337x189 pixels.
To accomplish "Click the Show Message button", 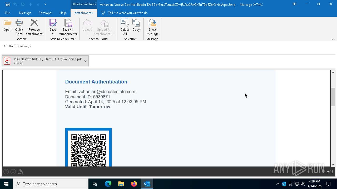I will tap(152, 27).
